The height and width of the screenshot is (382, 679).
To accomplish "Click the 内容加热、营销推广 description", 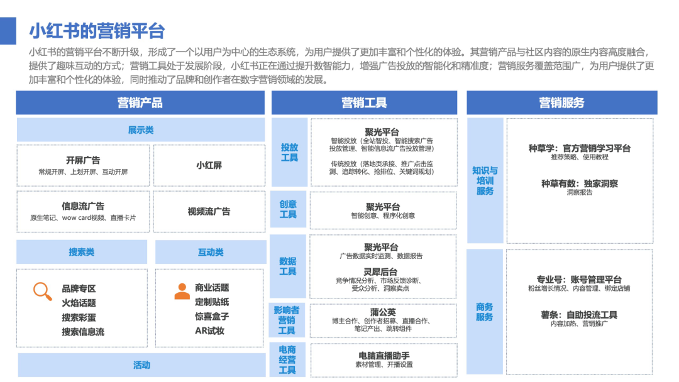I will [x=579, y=324].
